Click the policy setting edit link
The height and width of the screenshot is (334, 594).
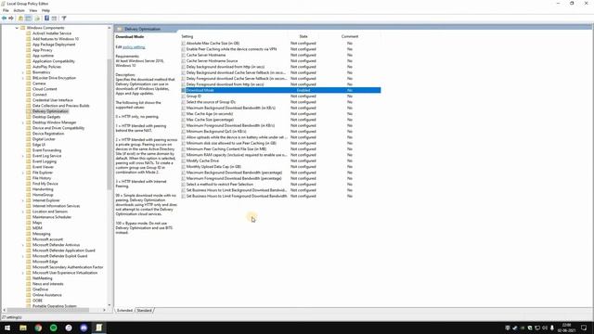point(134,47)
